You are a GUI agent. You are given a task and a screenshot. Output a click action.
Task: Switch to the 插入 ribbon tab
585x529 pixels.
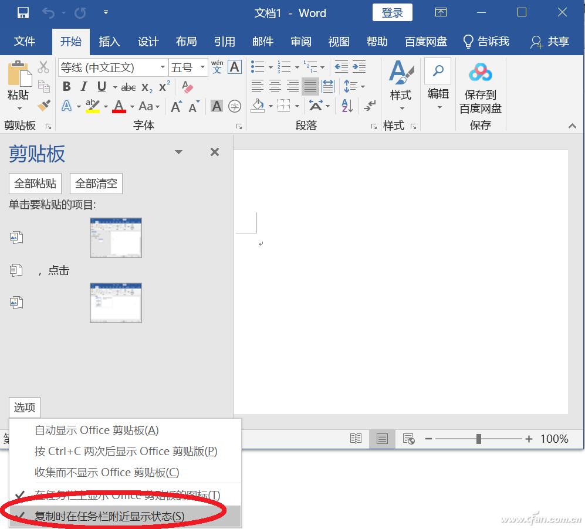109,41
